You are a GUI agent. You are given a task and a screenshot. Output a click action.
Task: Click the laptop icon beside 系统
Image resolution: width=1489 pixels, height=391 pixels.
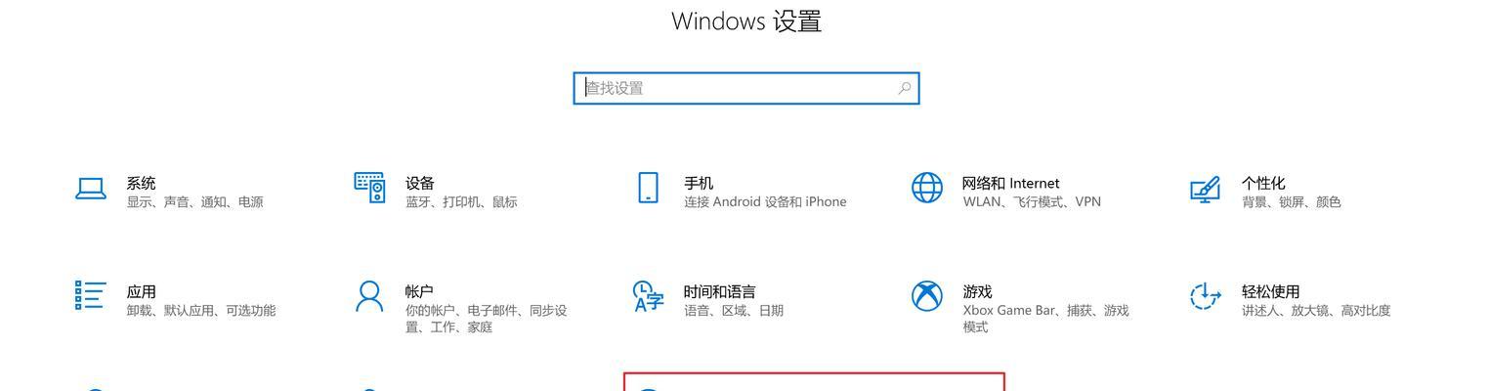point(91,189)
